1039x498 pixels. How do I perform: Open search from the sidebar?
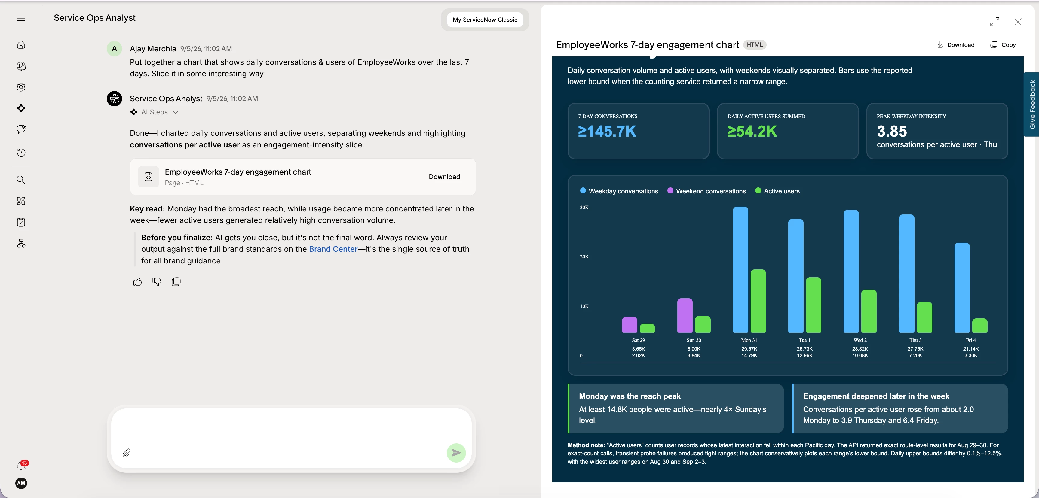(x=21, y=180)
